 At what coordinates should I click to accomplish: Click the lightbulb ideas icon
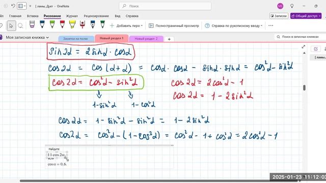click(x=292, y=6)
